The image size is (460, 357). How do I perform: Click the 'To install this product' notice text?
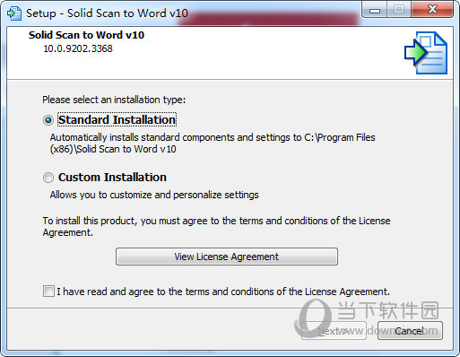216,226
